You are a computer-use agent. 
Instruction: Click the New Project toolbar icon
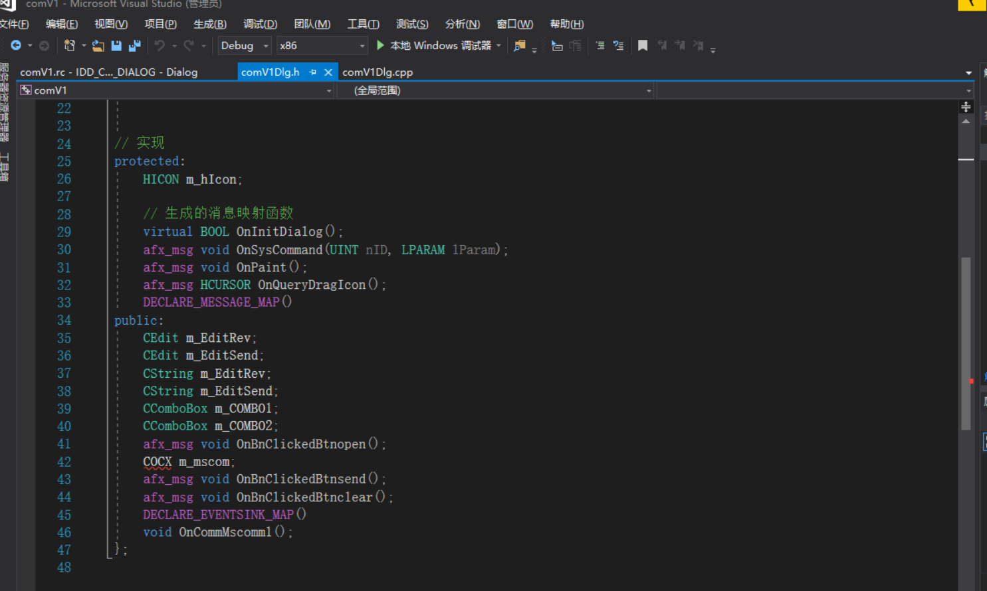(x=69, y=45)
